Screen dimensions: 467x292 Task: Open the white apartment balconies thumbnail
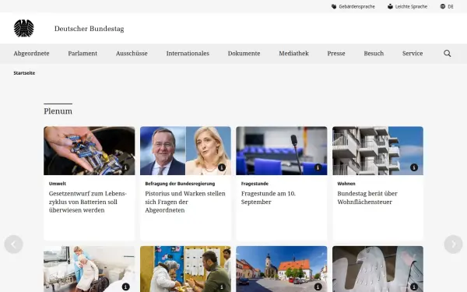point(377,151)
